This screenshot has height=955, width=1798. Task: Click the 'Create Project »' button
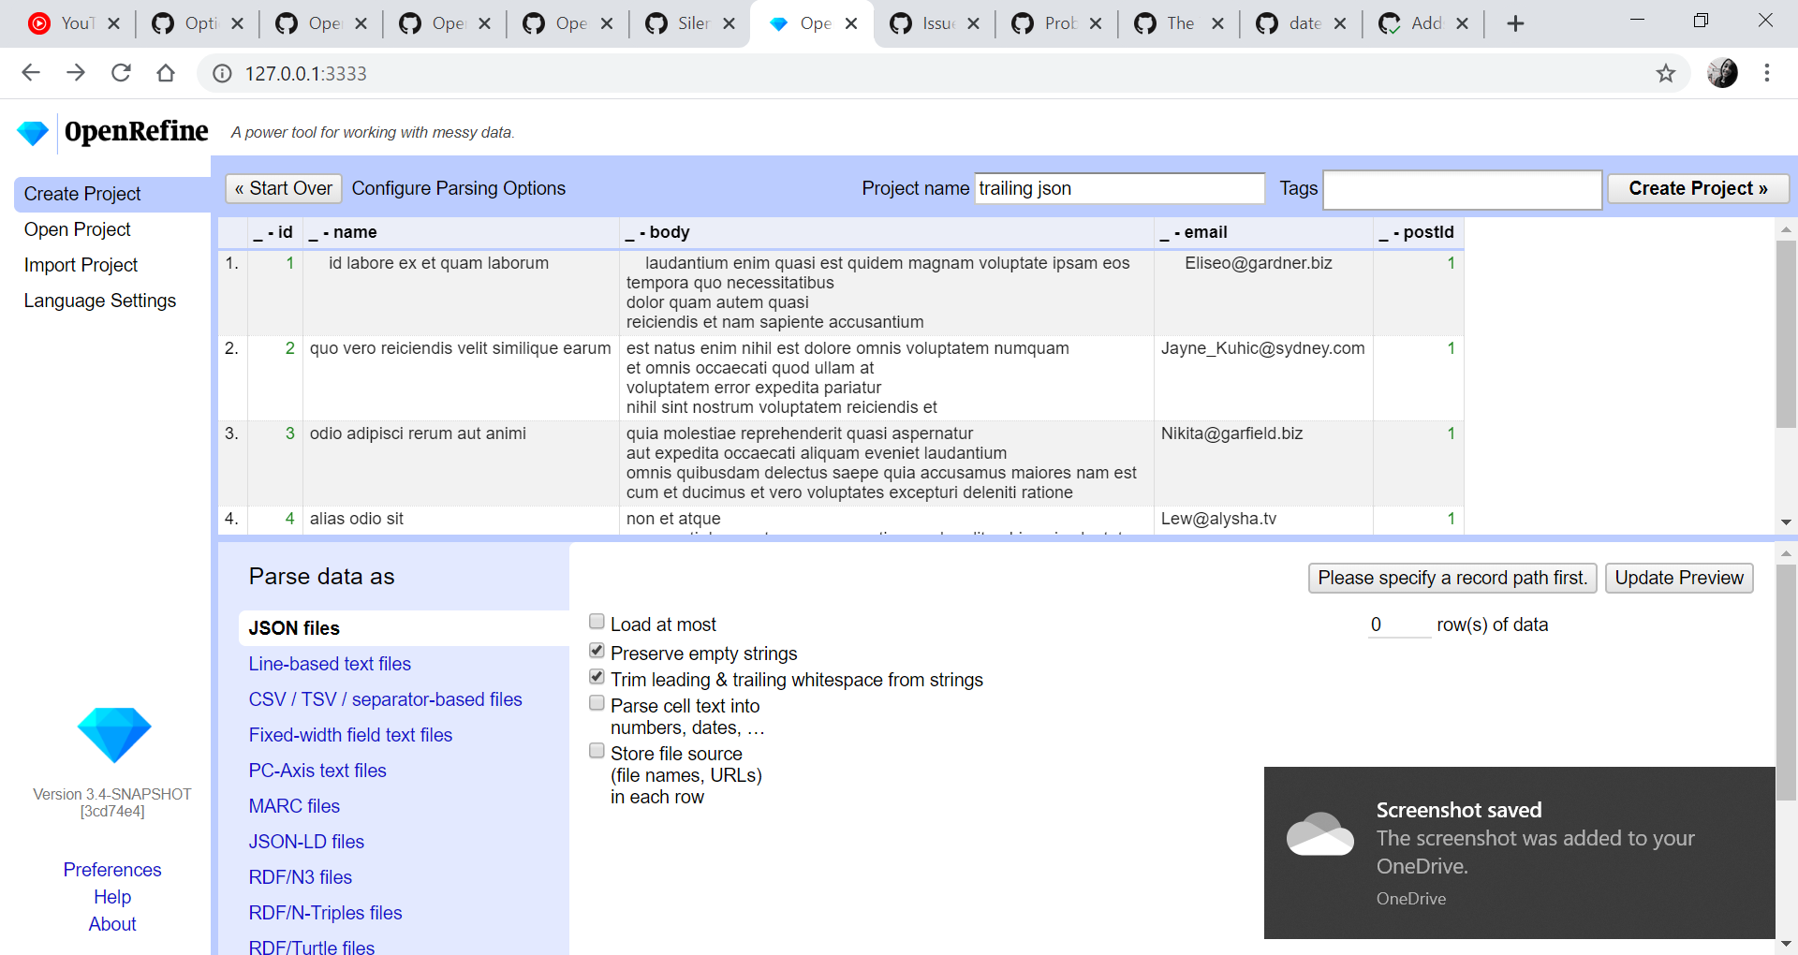click(1698, 188)
